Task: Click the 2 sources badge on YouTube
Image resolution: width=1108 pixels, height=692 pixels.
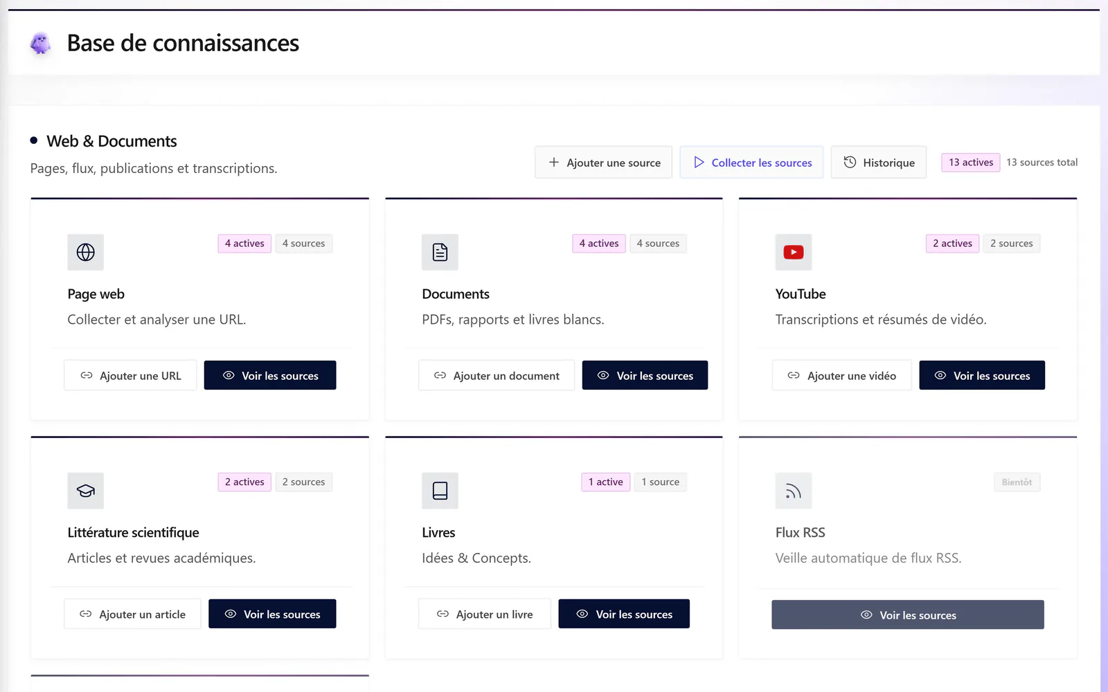Action: (1011, 244)
